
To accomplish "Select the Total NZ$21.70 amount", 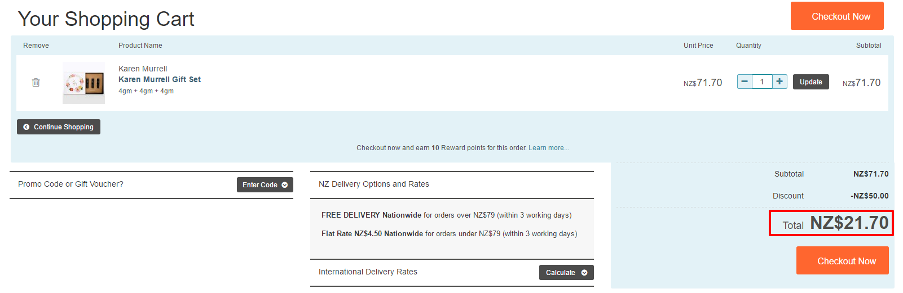I will coord(831,223).
